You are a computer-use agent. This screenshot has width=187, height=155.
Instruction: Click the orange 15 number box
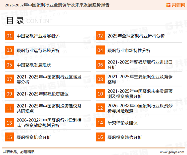tap(9, 137)
